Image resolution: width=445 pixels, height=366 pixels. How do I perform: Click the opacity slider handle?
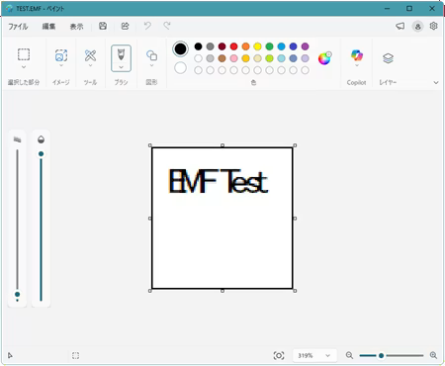click(41, 154)
